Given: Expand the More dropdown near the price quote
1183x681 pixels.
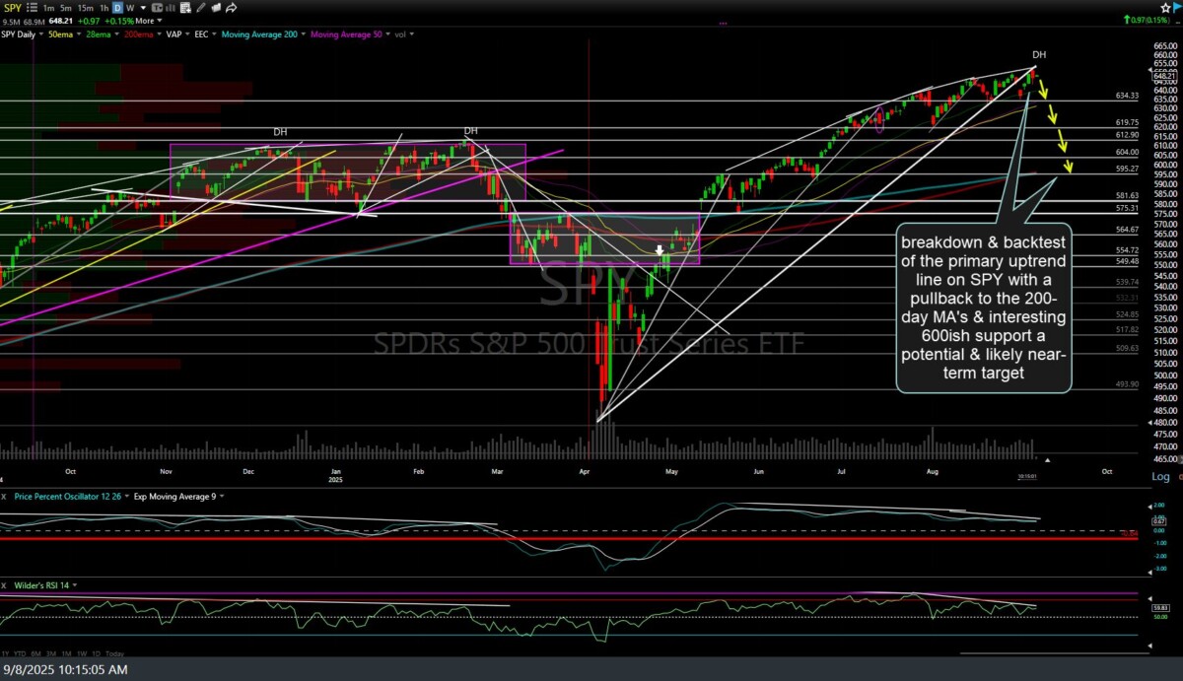Looking at the screenshot, I should (x=145, y=20).
